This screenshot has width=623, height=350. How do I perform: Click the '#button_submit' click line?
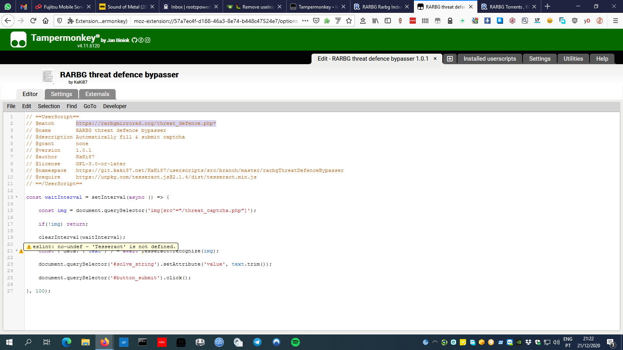[115, 278]
